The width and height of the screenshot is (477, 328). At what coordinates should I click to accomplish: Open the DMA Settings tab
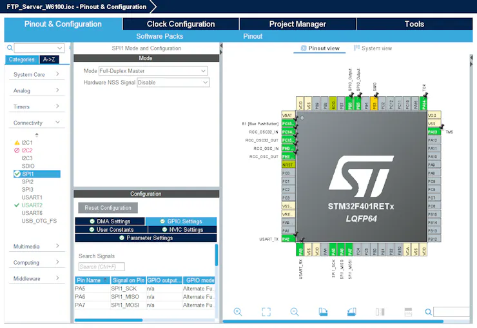click(110, 221)
